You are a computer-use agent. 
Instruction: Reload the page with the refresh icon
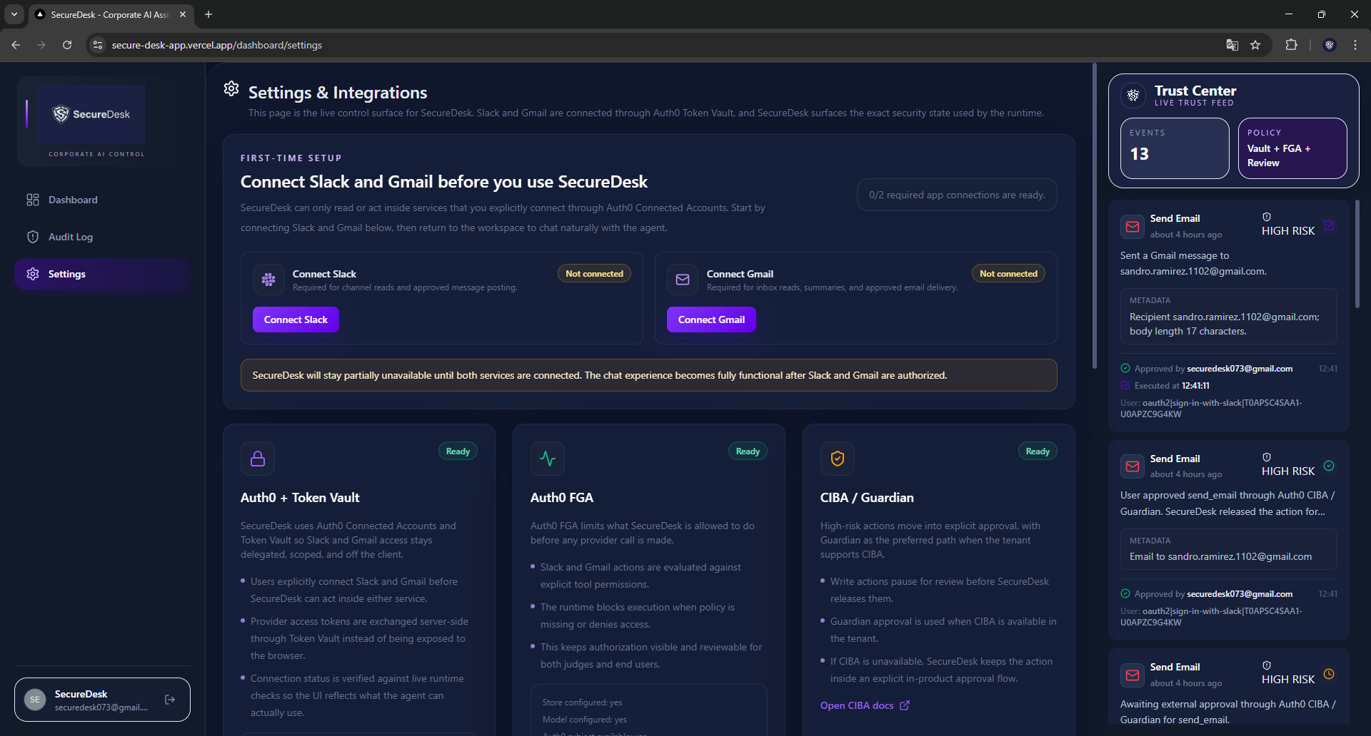[67, 45]
